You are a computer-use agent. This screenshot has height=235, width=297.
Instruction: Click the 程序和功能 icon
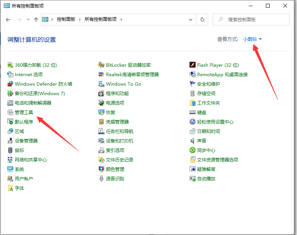(101, 93)
